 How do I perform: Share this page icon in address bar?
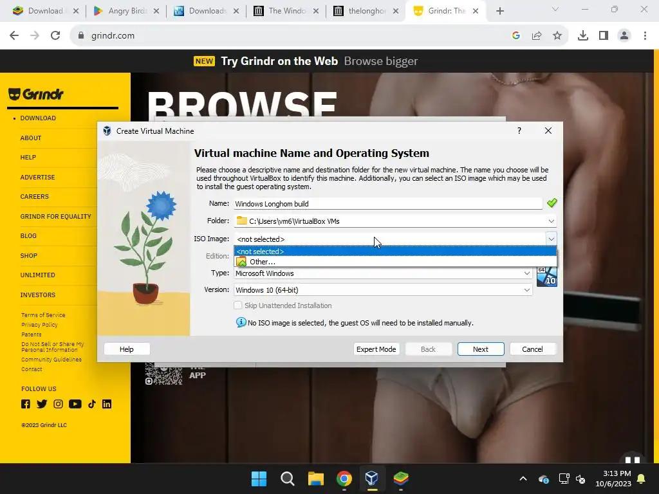tap(537, 36)
